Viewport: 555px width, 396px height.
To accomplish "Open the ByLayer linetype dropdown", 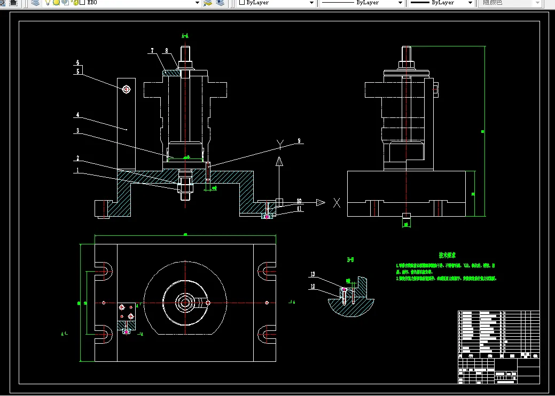I will 400,3.
